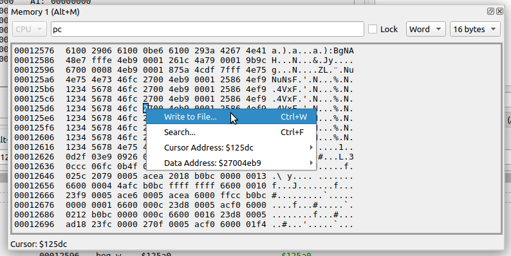This screenshot has height=256, width=511.
Task: Click word 4afc in row 00012656
Action: 127,186
